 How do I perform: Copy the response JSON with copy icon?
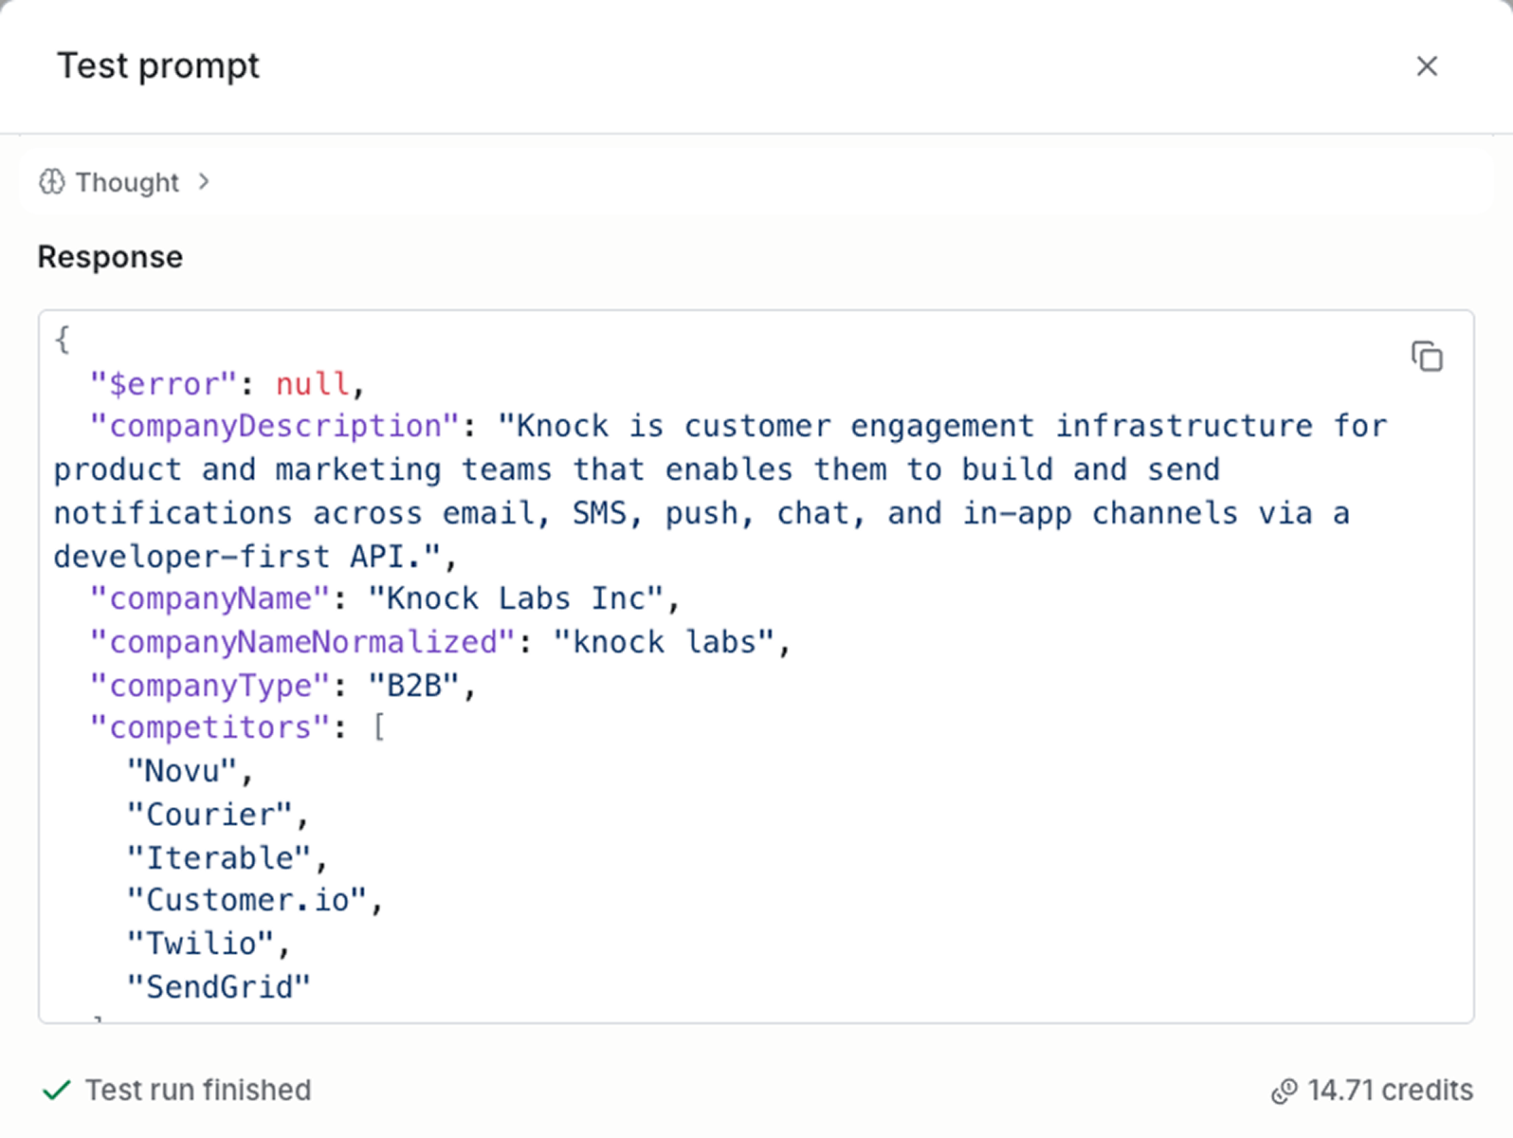click(x=1427, y=357)
